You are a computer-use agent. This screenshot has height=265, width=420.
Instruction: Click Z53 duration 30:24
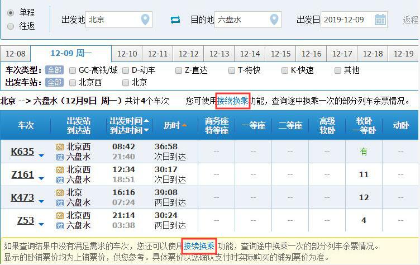(166, 215)
